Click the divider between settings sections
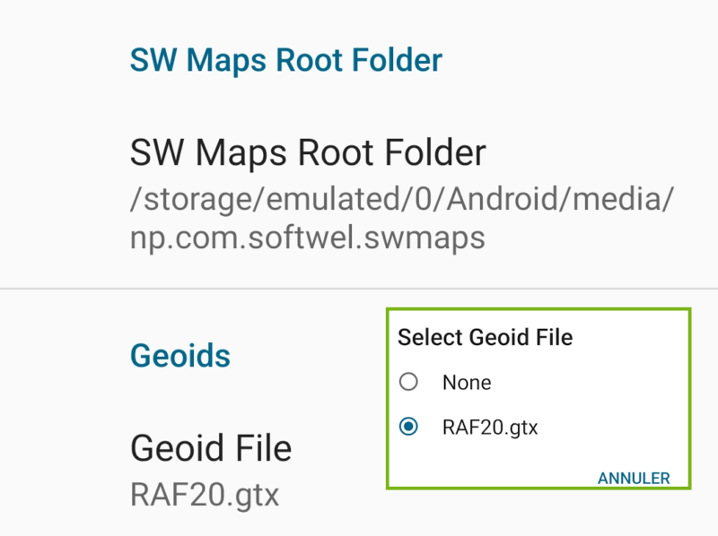The image size is (718, 536). coord(359,287)
